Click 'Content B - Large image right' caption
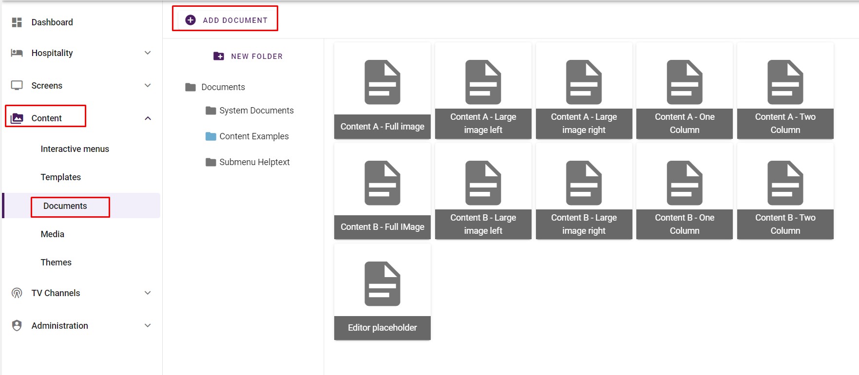This screenshot has width=859, height=375. point(584,224)
